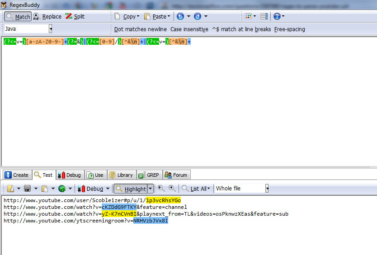Open the Highlight dropdown arrow
Screen dimensions: 377x255
tap(150, 189)
